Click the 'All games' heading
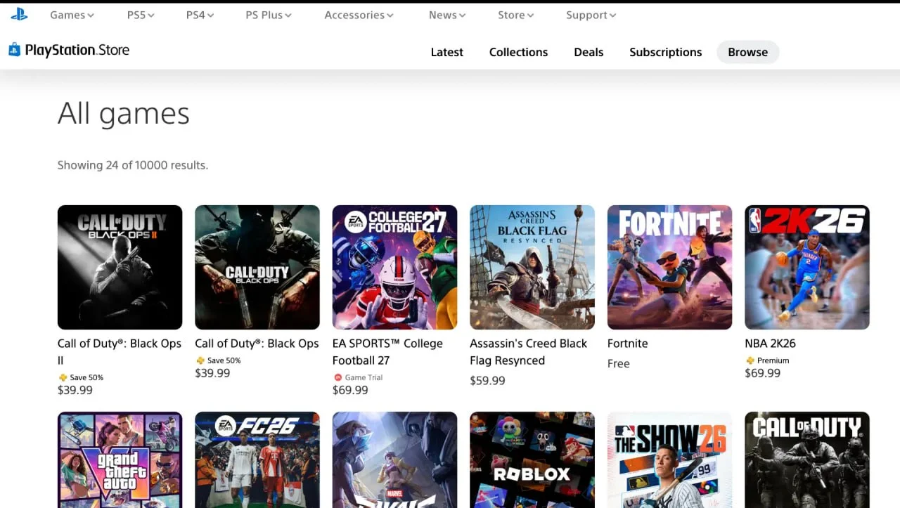Viewport: 900px width, 508px height. pyautogui.click(x=124, y=114)
